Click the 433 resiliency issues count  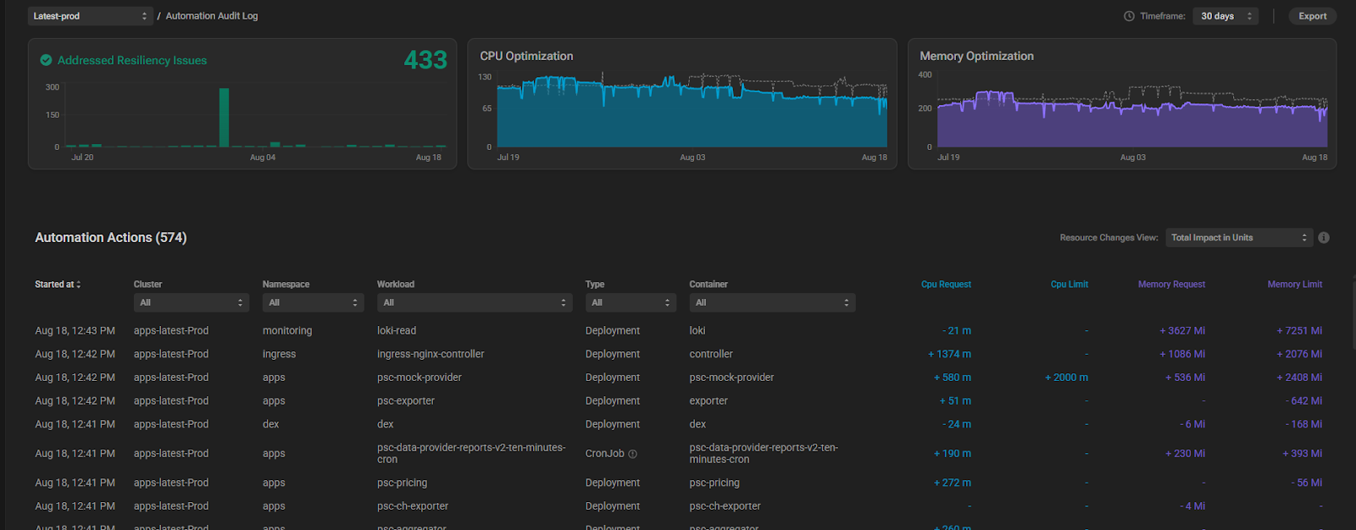point(425,60)
